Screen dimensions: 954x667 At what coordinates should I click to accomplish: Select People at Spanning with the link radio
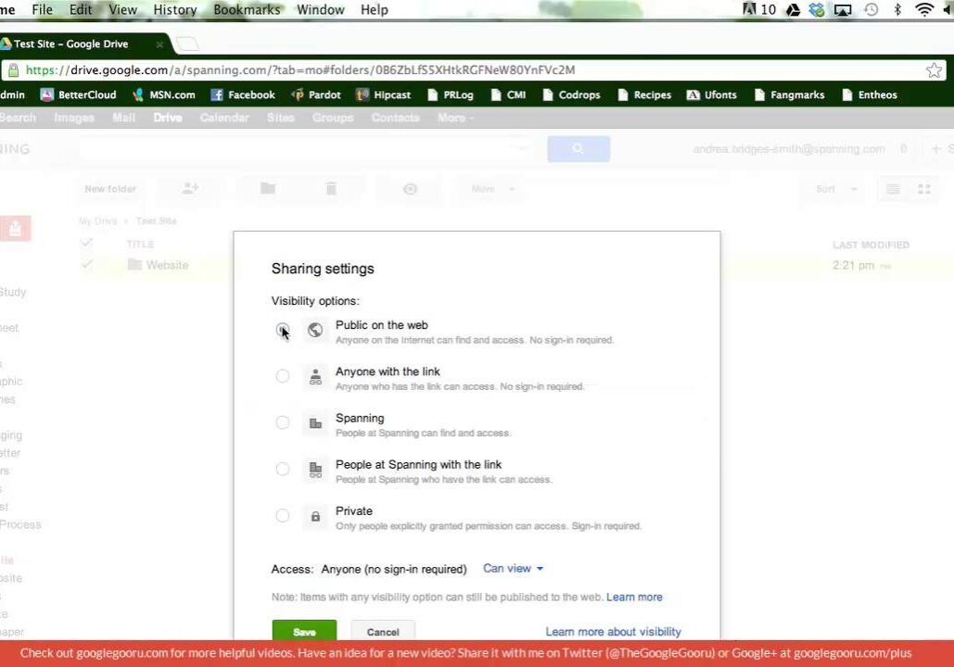pyautogui.click(x=282, y=469)
